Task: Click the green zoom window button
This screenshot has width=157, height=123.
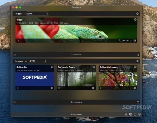Action: 20,8
